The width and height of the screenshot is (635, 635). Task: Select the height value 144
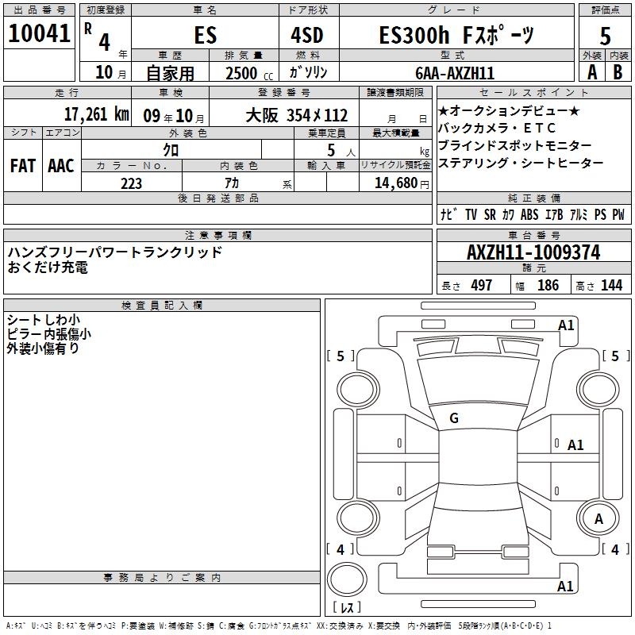(611, 285)
